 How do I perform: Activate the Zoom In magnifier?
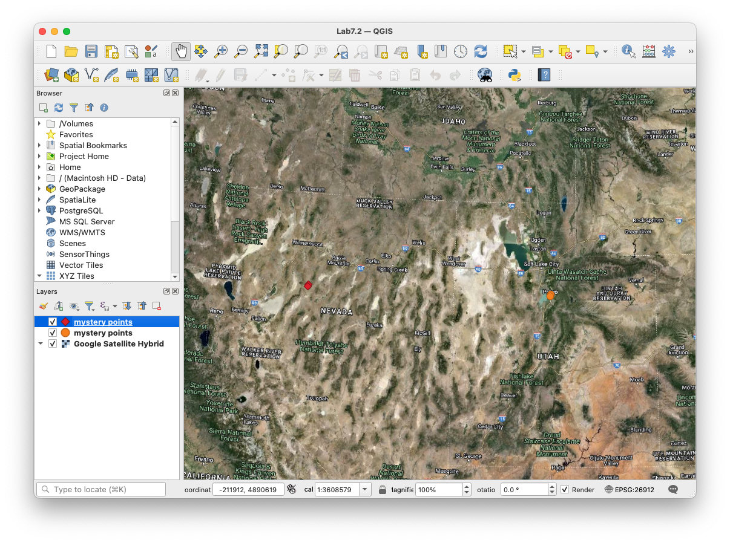click(221, 51)
